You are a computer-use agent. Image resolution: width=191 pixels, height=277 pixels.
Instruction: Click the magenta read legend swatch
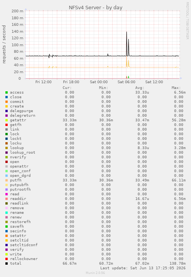tap(7, 194)
